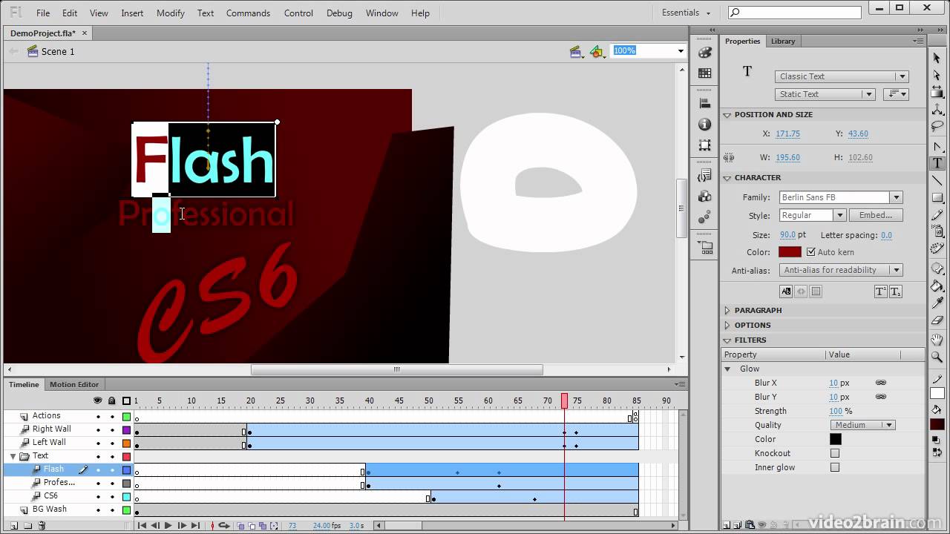Select the Paint Bucket tool
The image size is (950, 534).
click(x=937, y=286)
